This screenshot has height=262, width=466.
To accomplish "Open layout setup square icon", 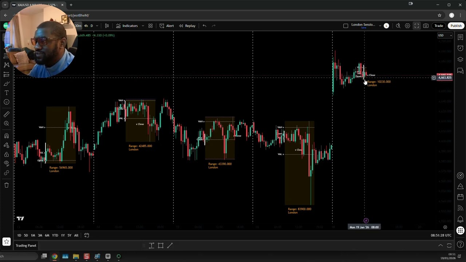I will point(346,26).
